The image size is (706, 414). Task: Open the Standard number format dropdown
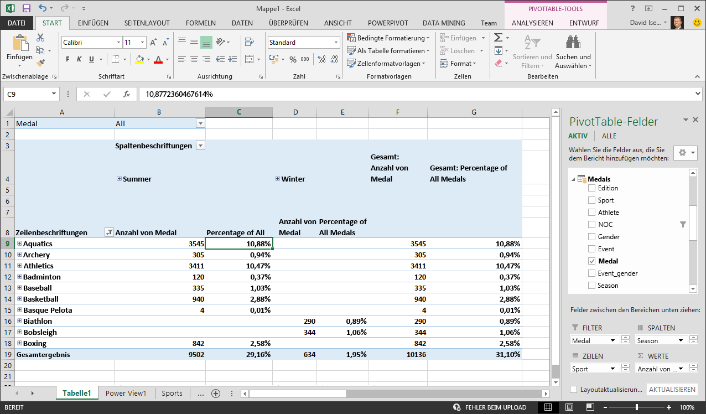[x=336, y=43]
